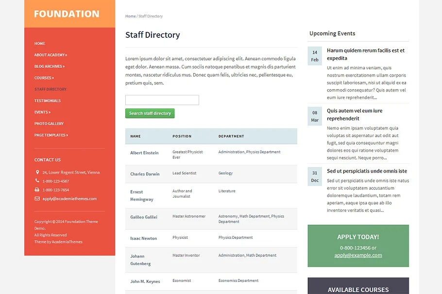The image size is (442, 294).
Task: Click the apply@academiathemes.com sidebar email
Action: pos(69,199)
